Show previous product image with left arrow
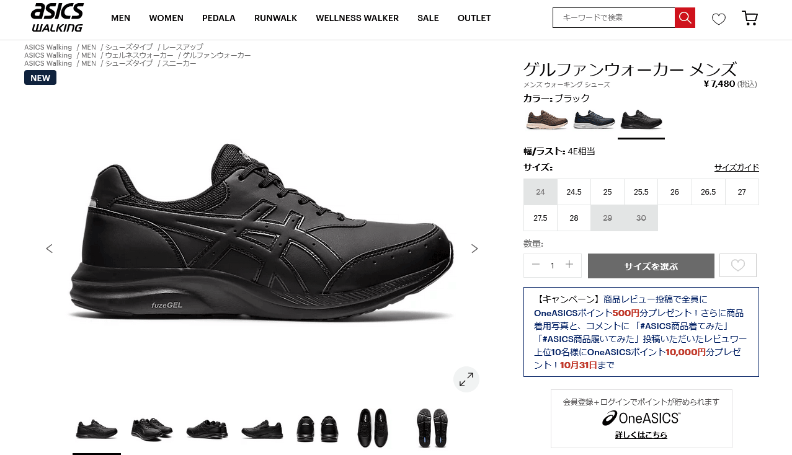 click(x=49, y=249)
